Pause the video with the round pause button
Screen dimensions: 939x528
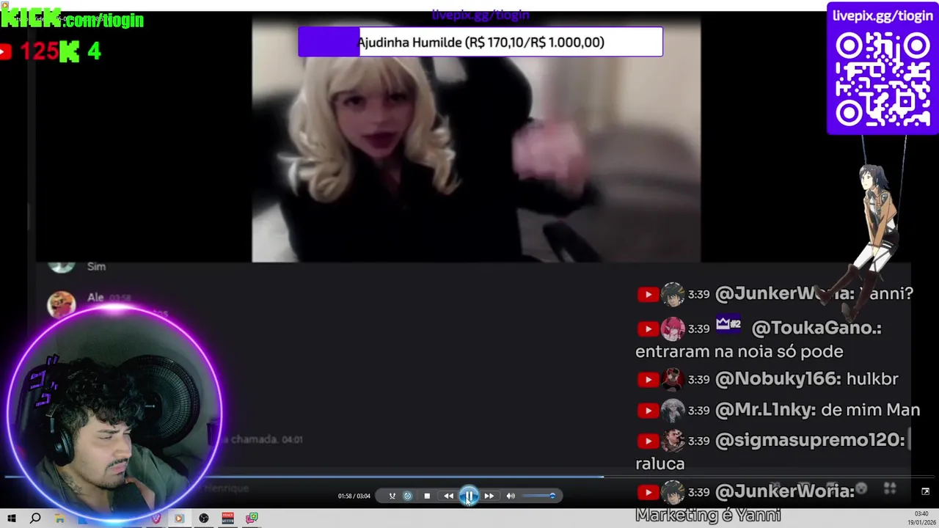point(469,496)
